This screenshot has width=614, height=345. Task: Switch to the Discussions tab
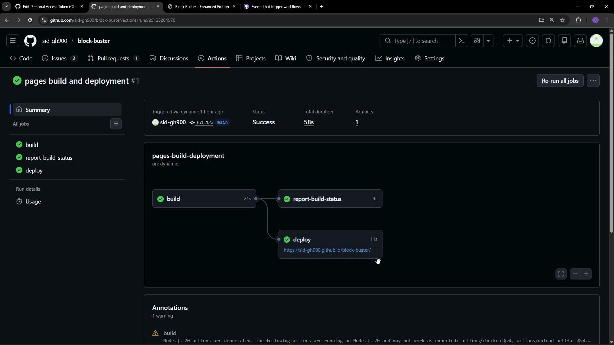tap(169, 58)
